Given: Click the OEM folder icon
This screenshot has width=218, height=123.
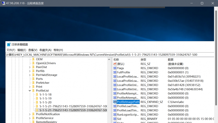Looking at the screenshot, I should (33, 59).
